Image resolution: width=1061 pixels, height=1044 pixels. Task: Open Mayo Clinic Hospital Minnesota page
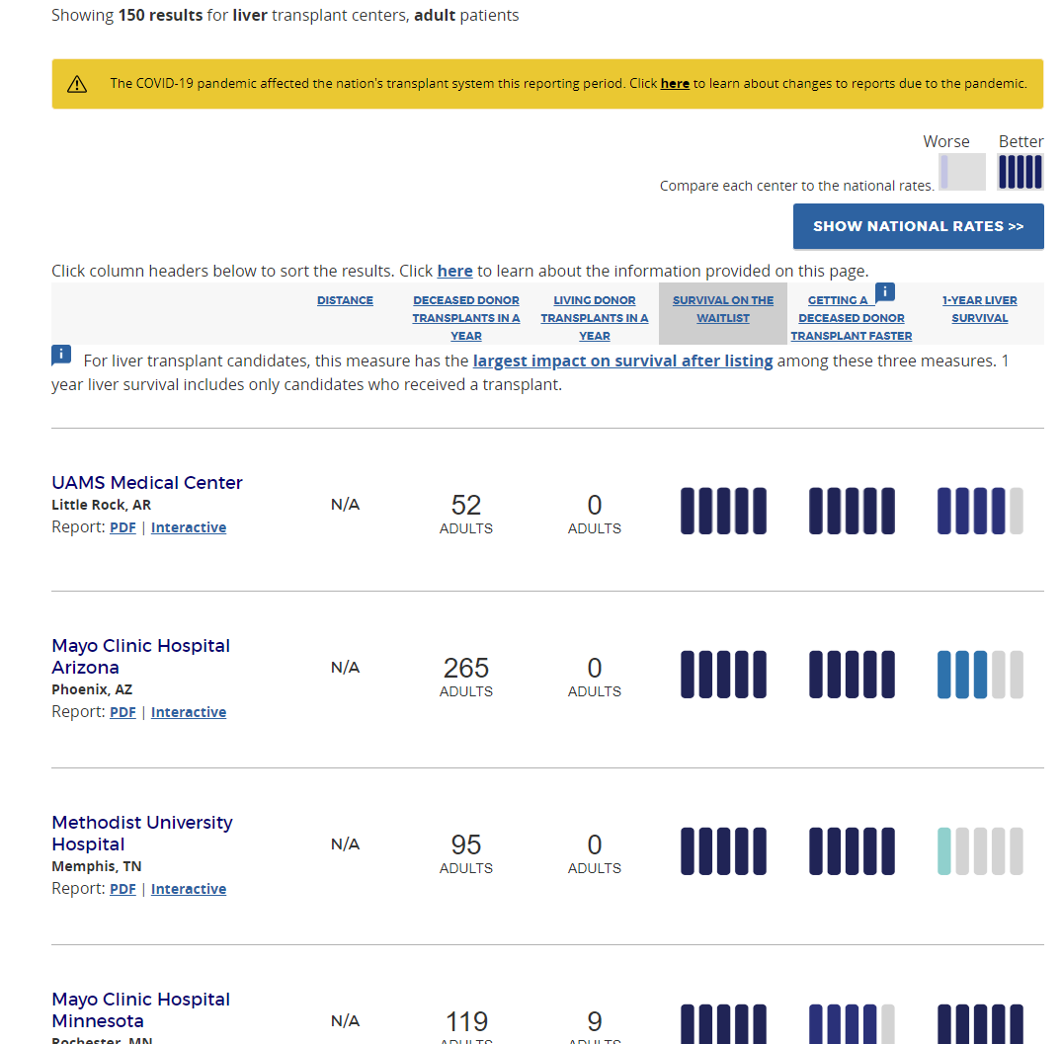pos(140,1009)
